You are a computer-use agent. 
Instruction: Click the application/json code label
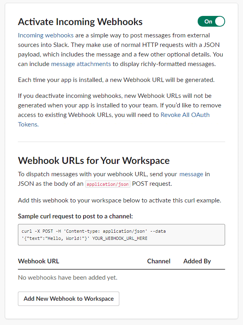click(108, 184)
